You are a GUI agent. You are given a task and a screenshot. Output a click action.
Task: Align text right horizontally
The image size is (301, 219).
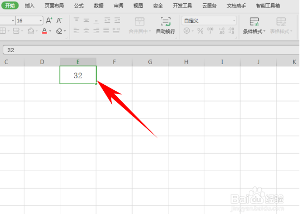[x=96, y=30]
